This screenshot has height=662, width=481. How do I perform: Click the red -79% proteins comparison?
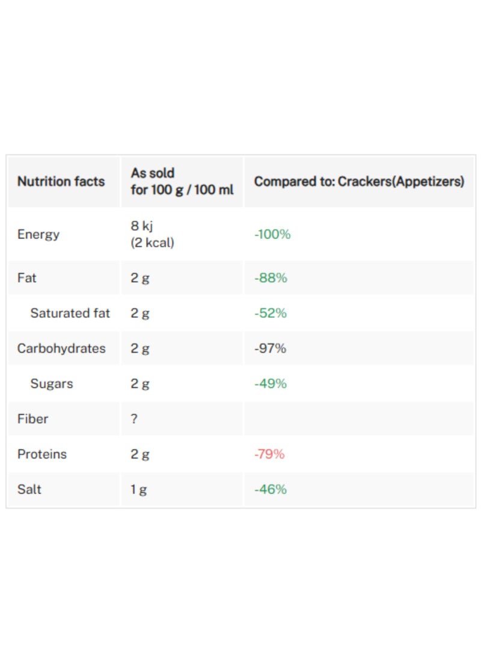[269, 454]
